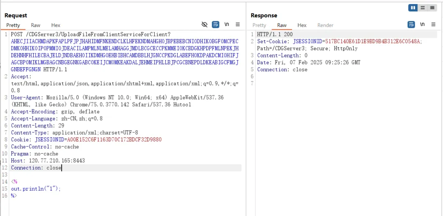Viewport: 443px width, 216px height.
Task: Toggle word wrap in Response panel
Action: click(x=411, y=25)
